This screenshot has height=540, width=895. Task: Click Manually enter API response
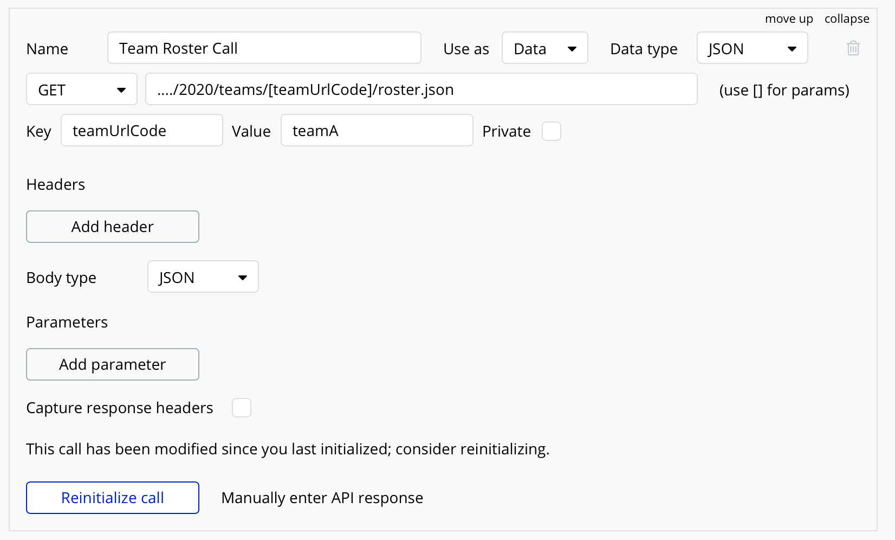322,498
